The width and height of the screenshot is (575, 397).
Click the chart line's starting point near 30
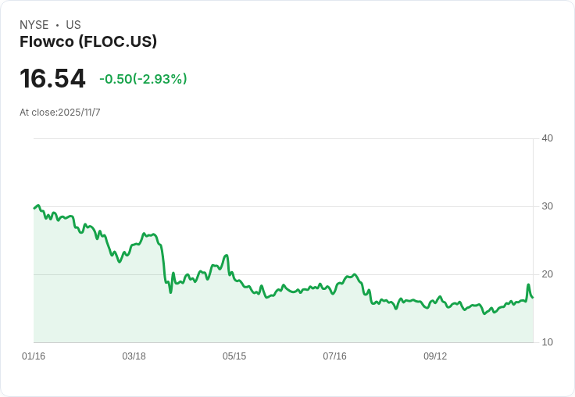pyautogui.click(x=34, y=208)
